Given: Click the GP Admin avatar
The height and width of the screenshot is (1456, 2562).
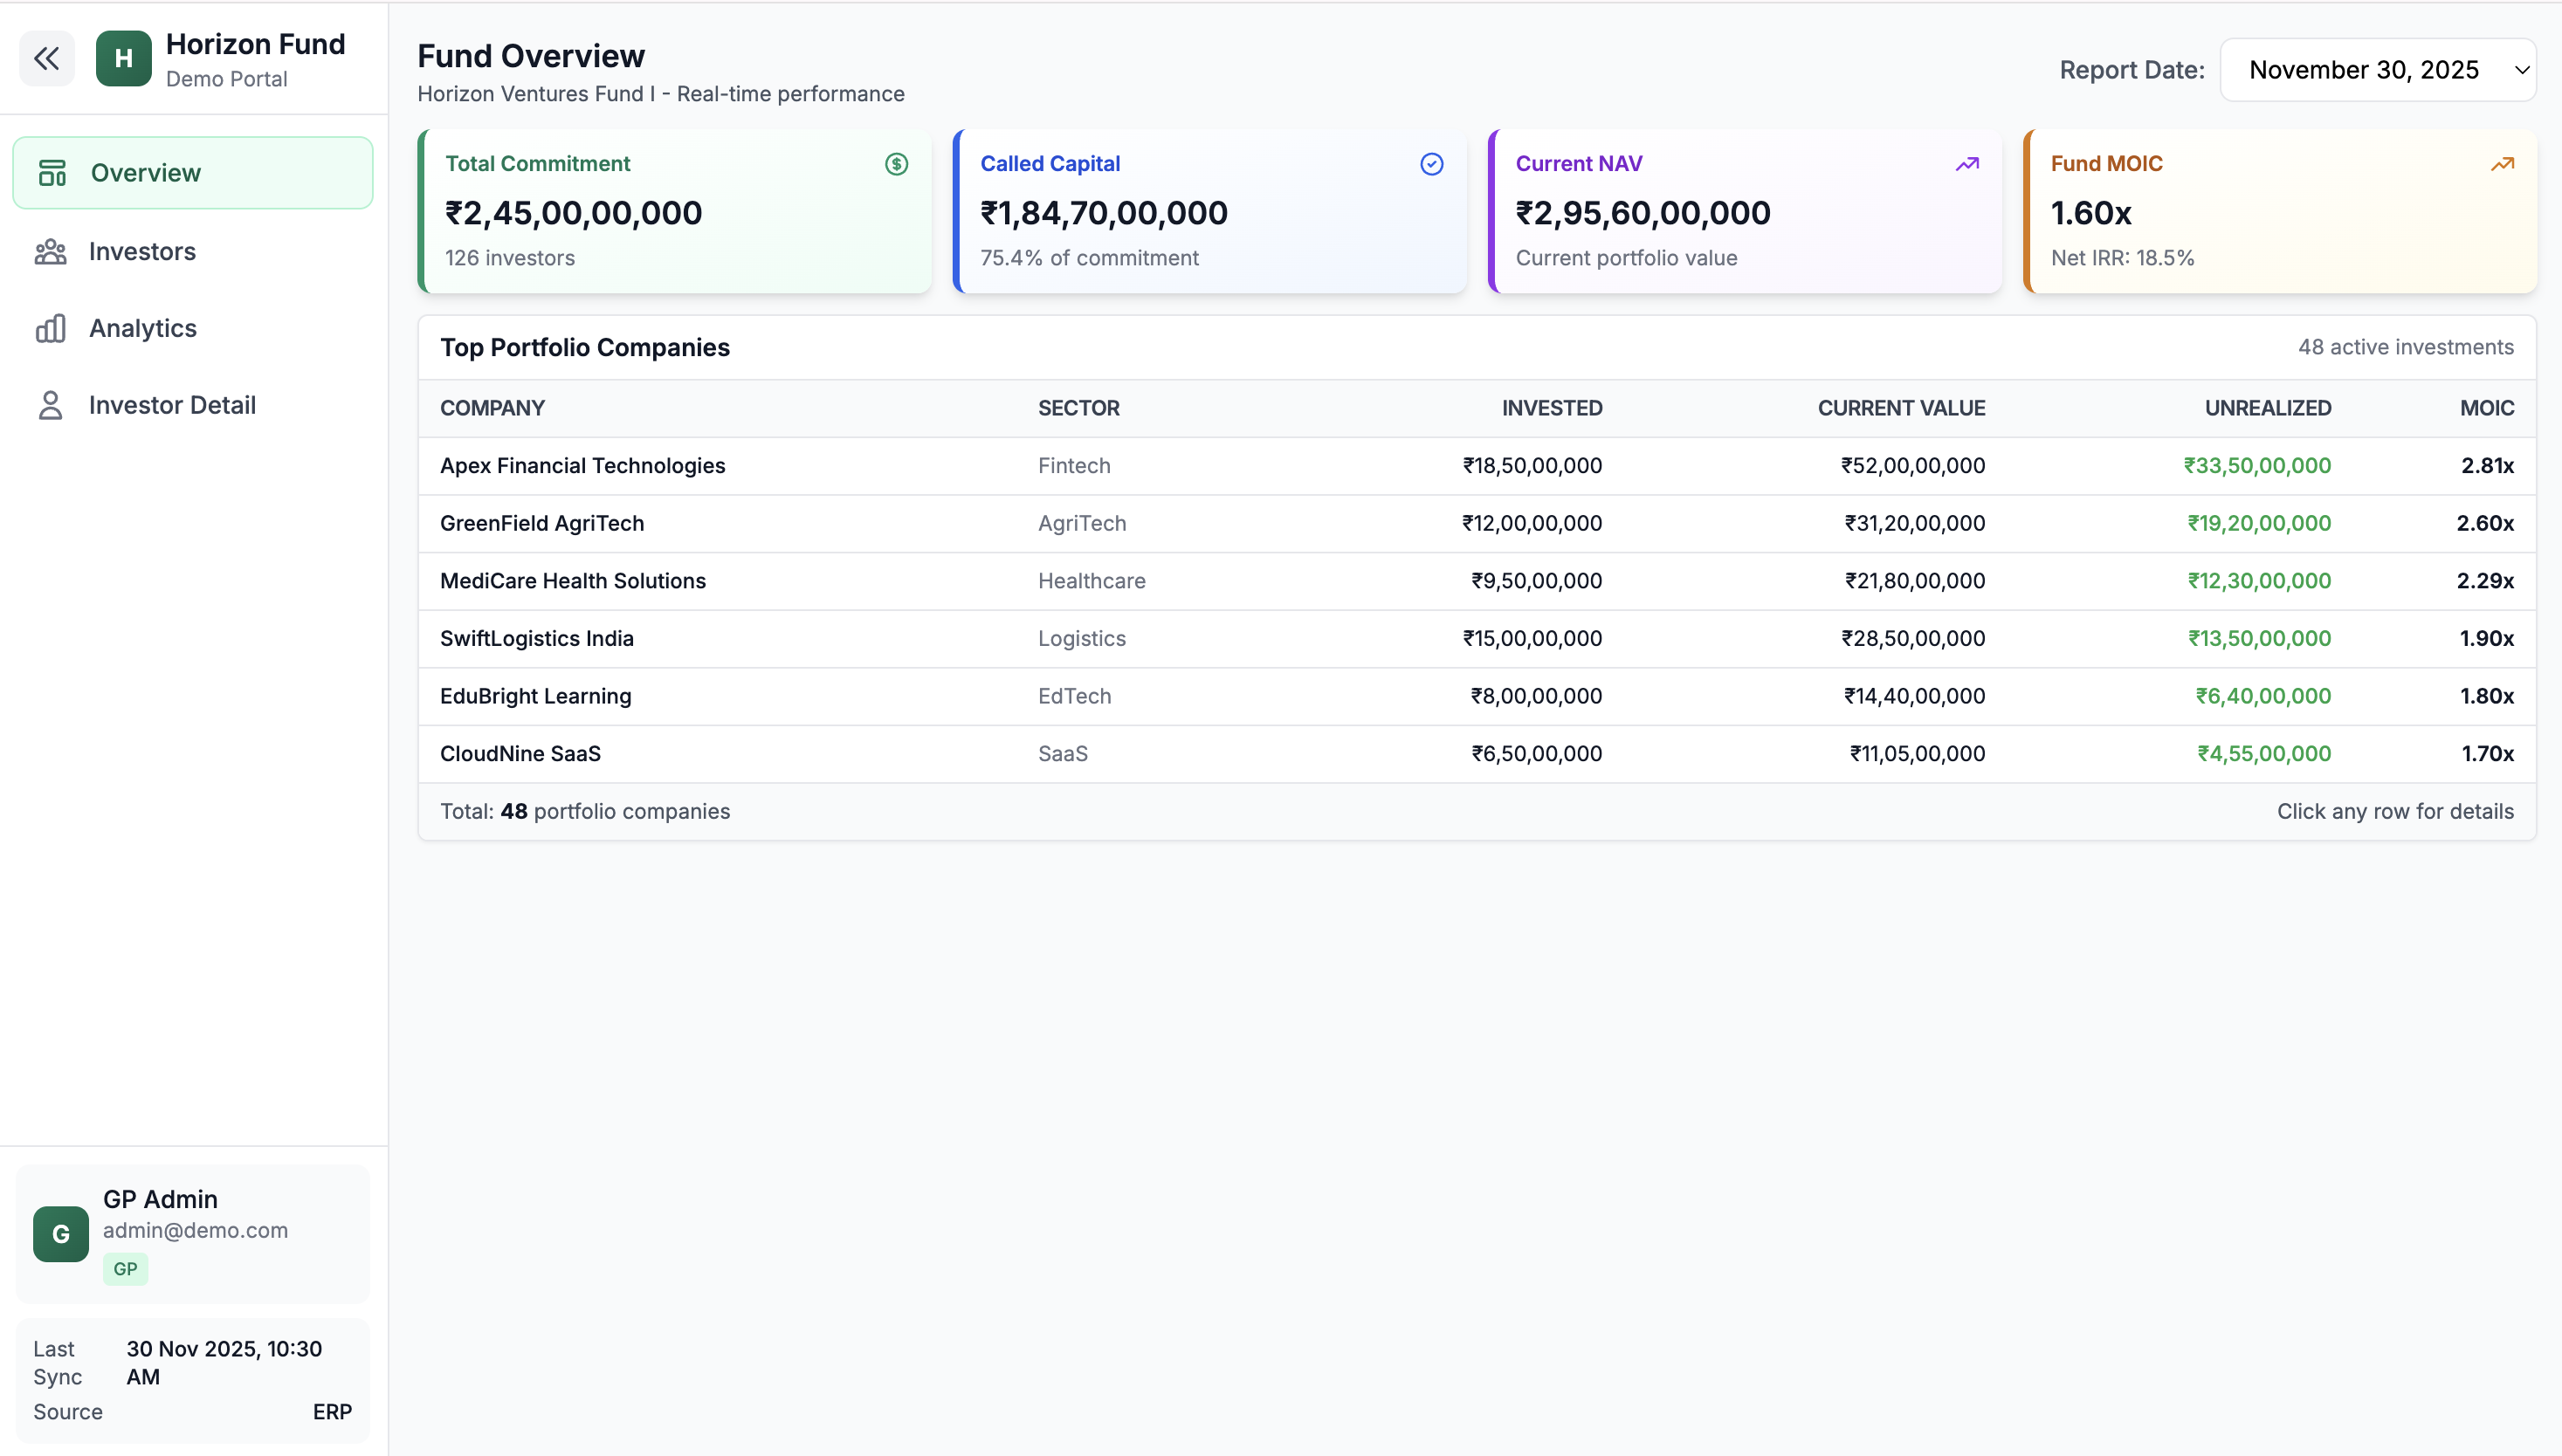Looking at the screenshot, I should 60,1234.
